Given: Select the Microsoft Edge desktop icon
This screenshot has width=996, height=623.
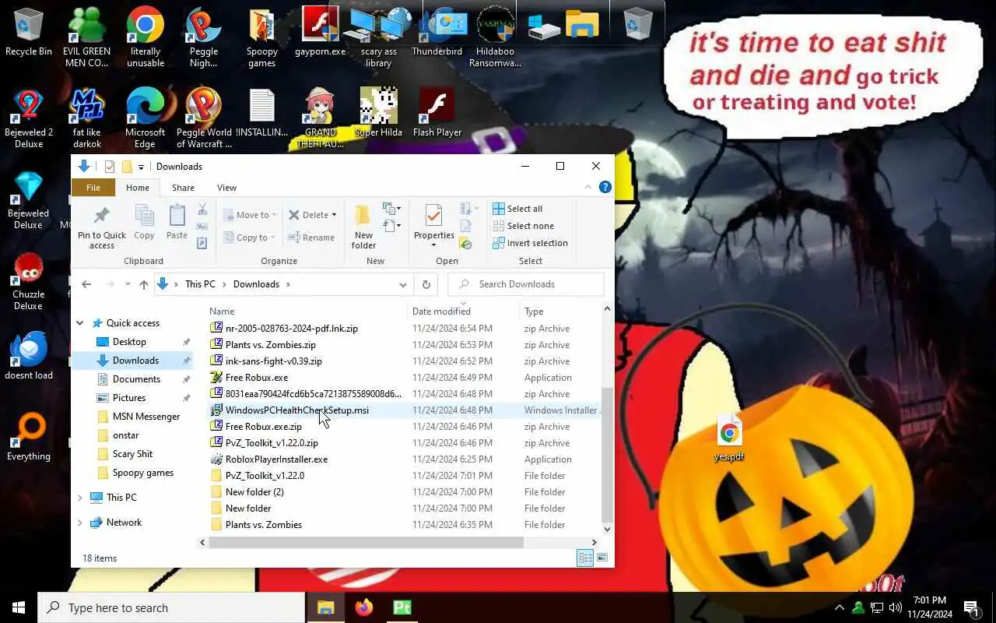Looking at the screenshot, I should click(x=145, y=117).
